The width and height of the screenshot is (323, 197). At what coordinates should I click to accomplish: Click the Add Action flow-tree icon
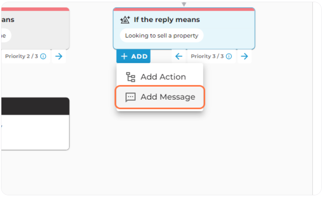(x=131, y=77)
